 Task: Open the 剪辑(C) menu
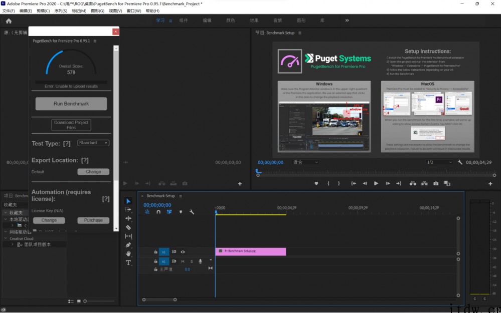pos(43,11)
